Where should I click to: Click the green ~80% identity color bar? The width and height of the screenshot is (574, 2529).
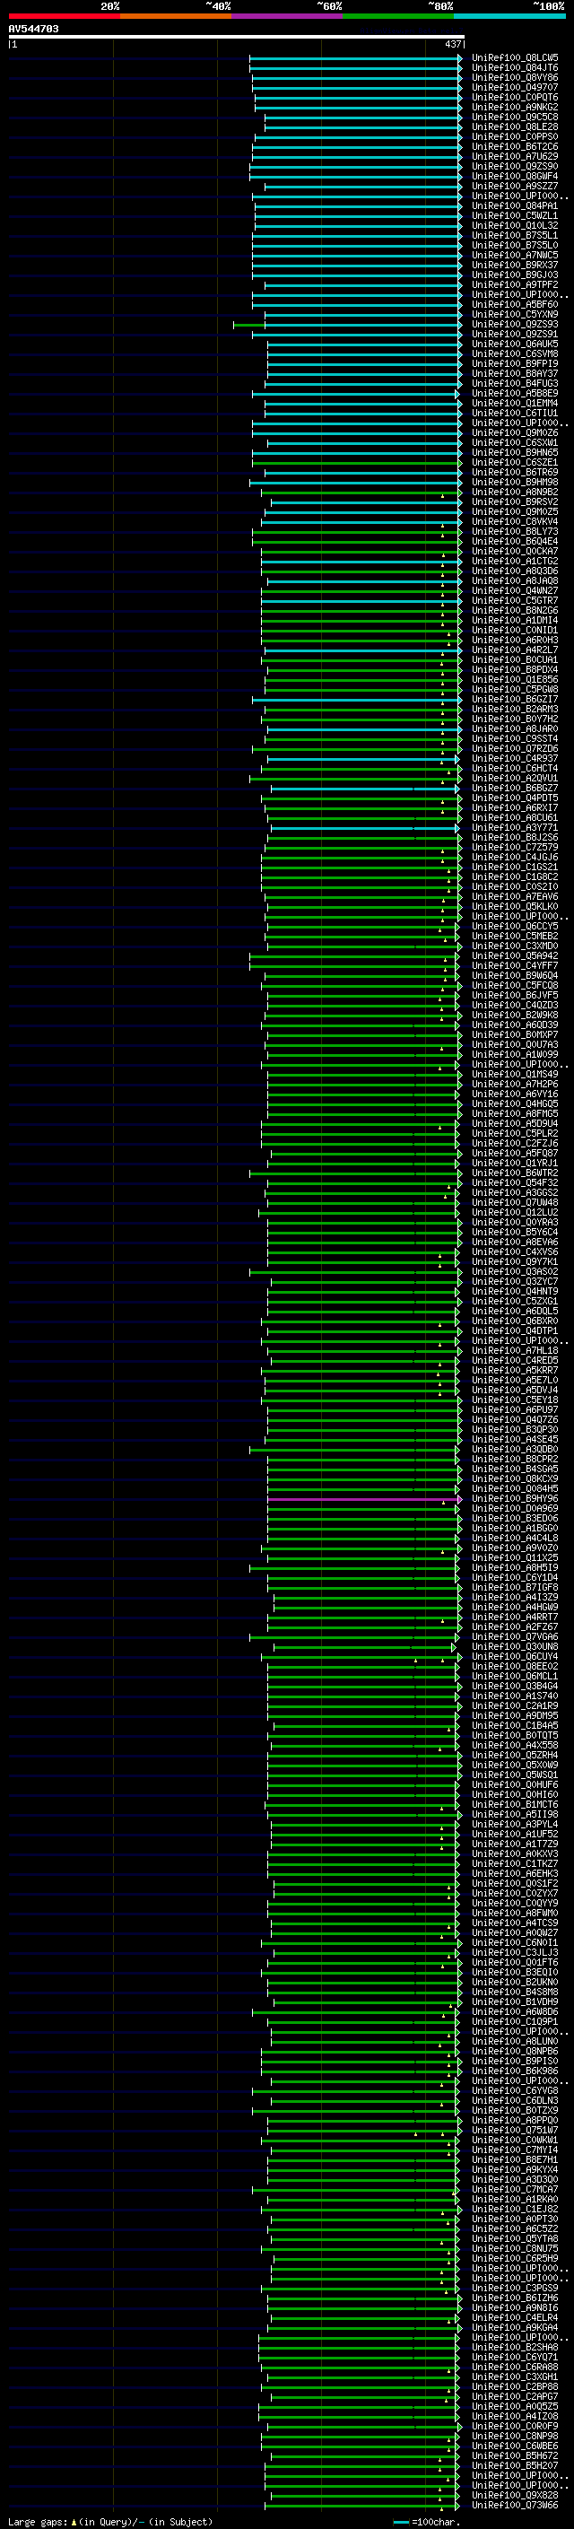(x=398, y=16)
